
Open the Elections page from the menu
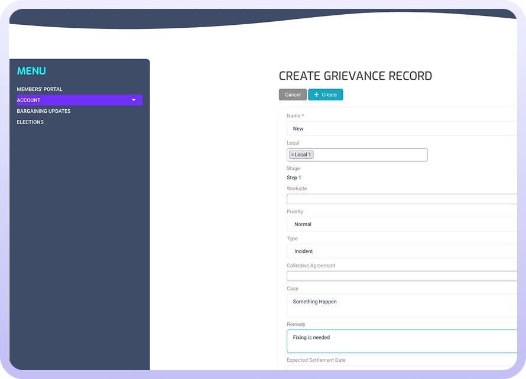click(30, 122)
